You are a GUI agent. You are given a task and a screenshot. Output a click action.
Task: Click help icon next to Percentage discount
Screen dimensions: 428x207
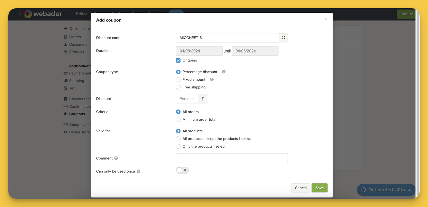224,72
